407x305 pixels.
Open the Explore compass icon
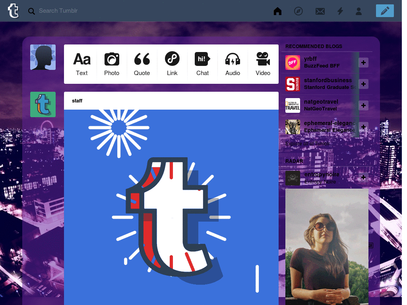point(298,11)
